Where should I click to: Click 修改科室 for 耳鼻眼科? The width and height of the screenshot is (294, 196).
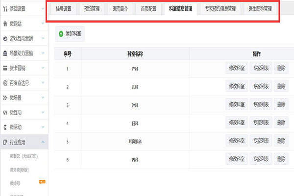237,141
